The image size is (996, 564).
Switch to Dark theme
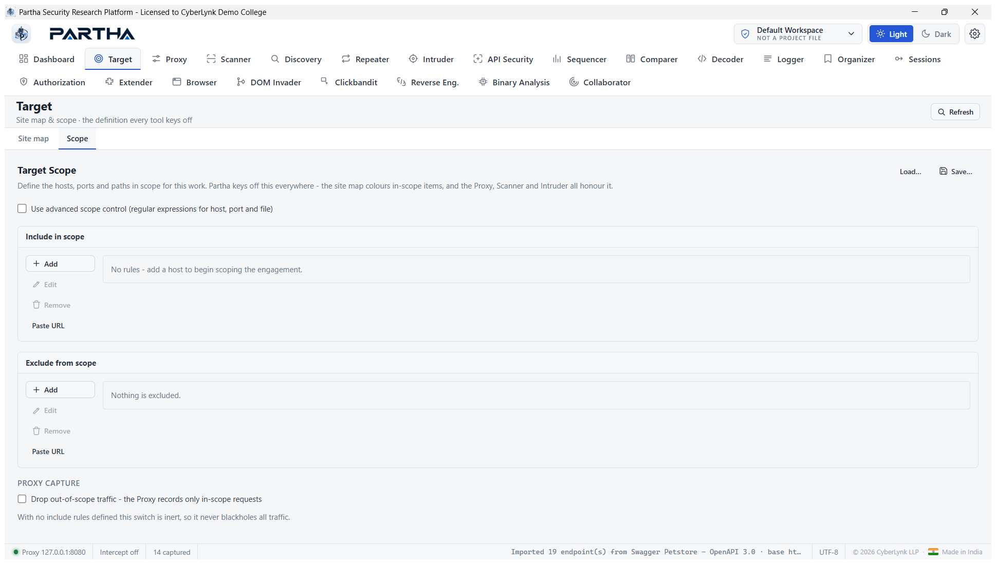[x=936, y=34]
